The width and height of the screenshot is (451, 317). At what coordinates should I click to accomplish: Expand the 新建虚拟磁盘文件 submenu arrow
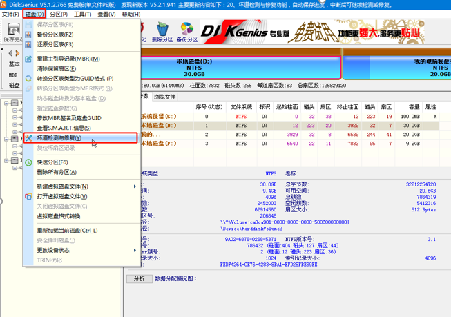(135, 186)
